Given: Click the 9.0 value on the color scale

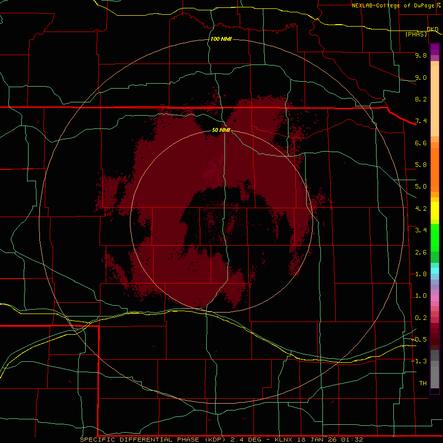Looking at the screenshot, I should (421, 77).
